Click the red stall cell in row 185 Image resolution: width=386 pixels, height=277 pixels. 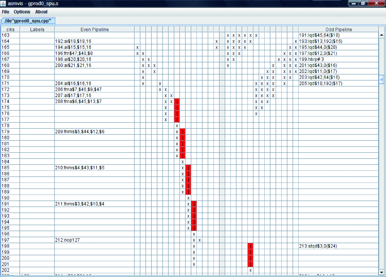point(188,168)
